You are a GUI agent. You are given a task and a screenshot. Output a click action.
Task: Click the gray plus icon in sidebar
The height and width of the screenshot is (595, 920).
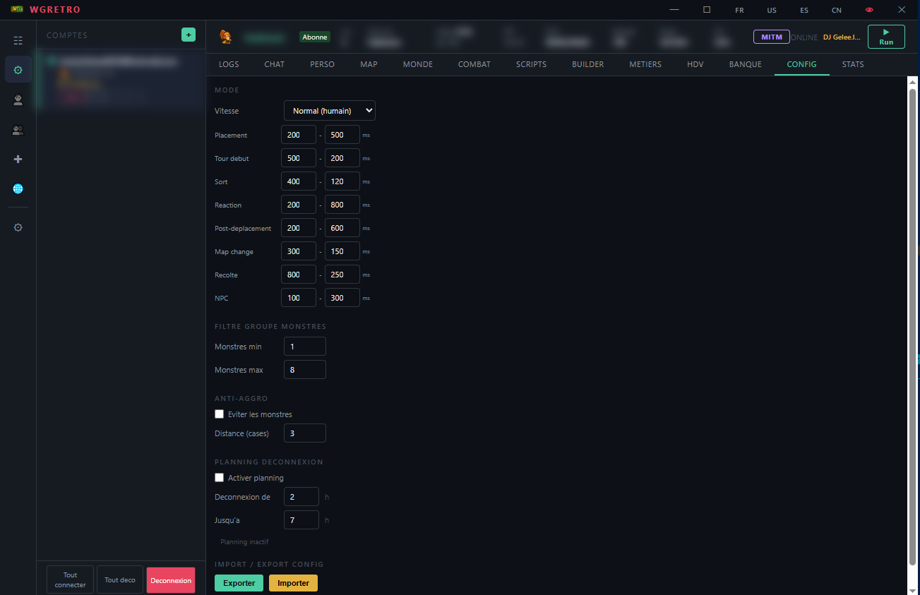(x=18, y=160)
